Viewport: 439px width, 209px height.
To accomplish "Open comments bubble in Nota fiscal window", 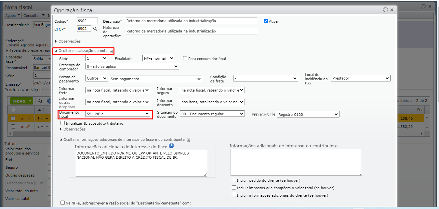I will pyautogui.click(x=423, y=6).
